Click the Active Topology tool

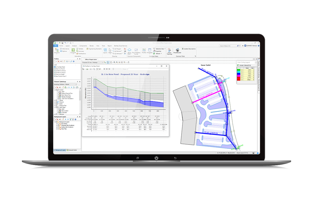pyautogui.click(x=169, y=51)
